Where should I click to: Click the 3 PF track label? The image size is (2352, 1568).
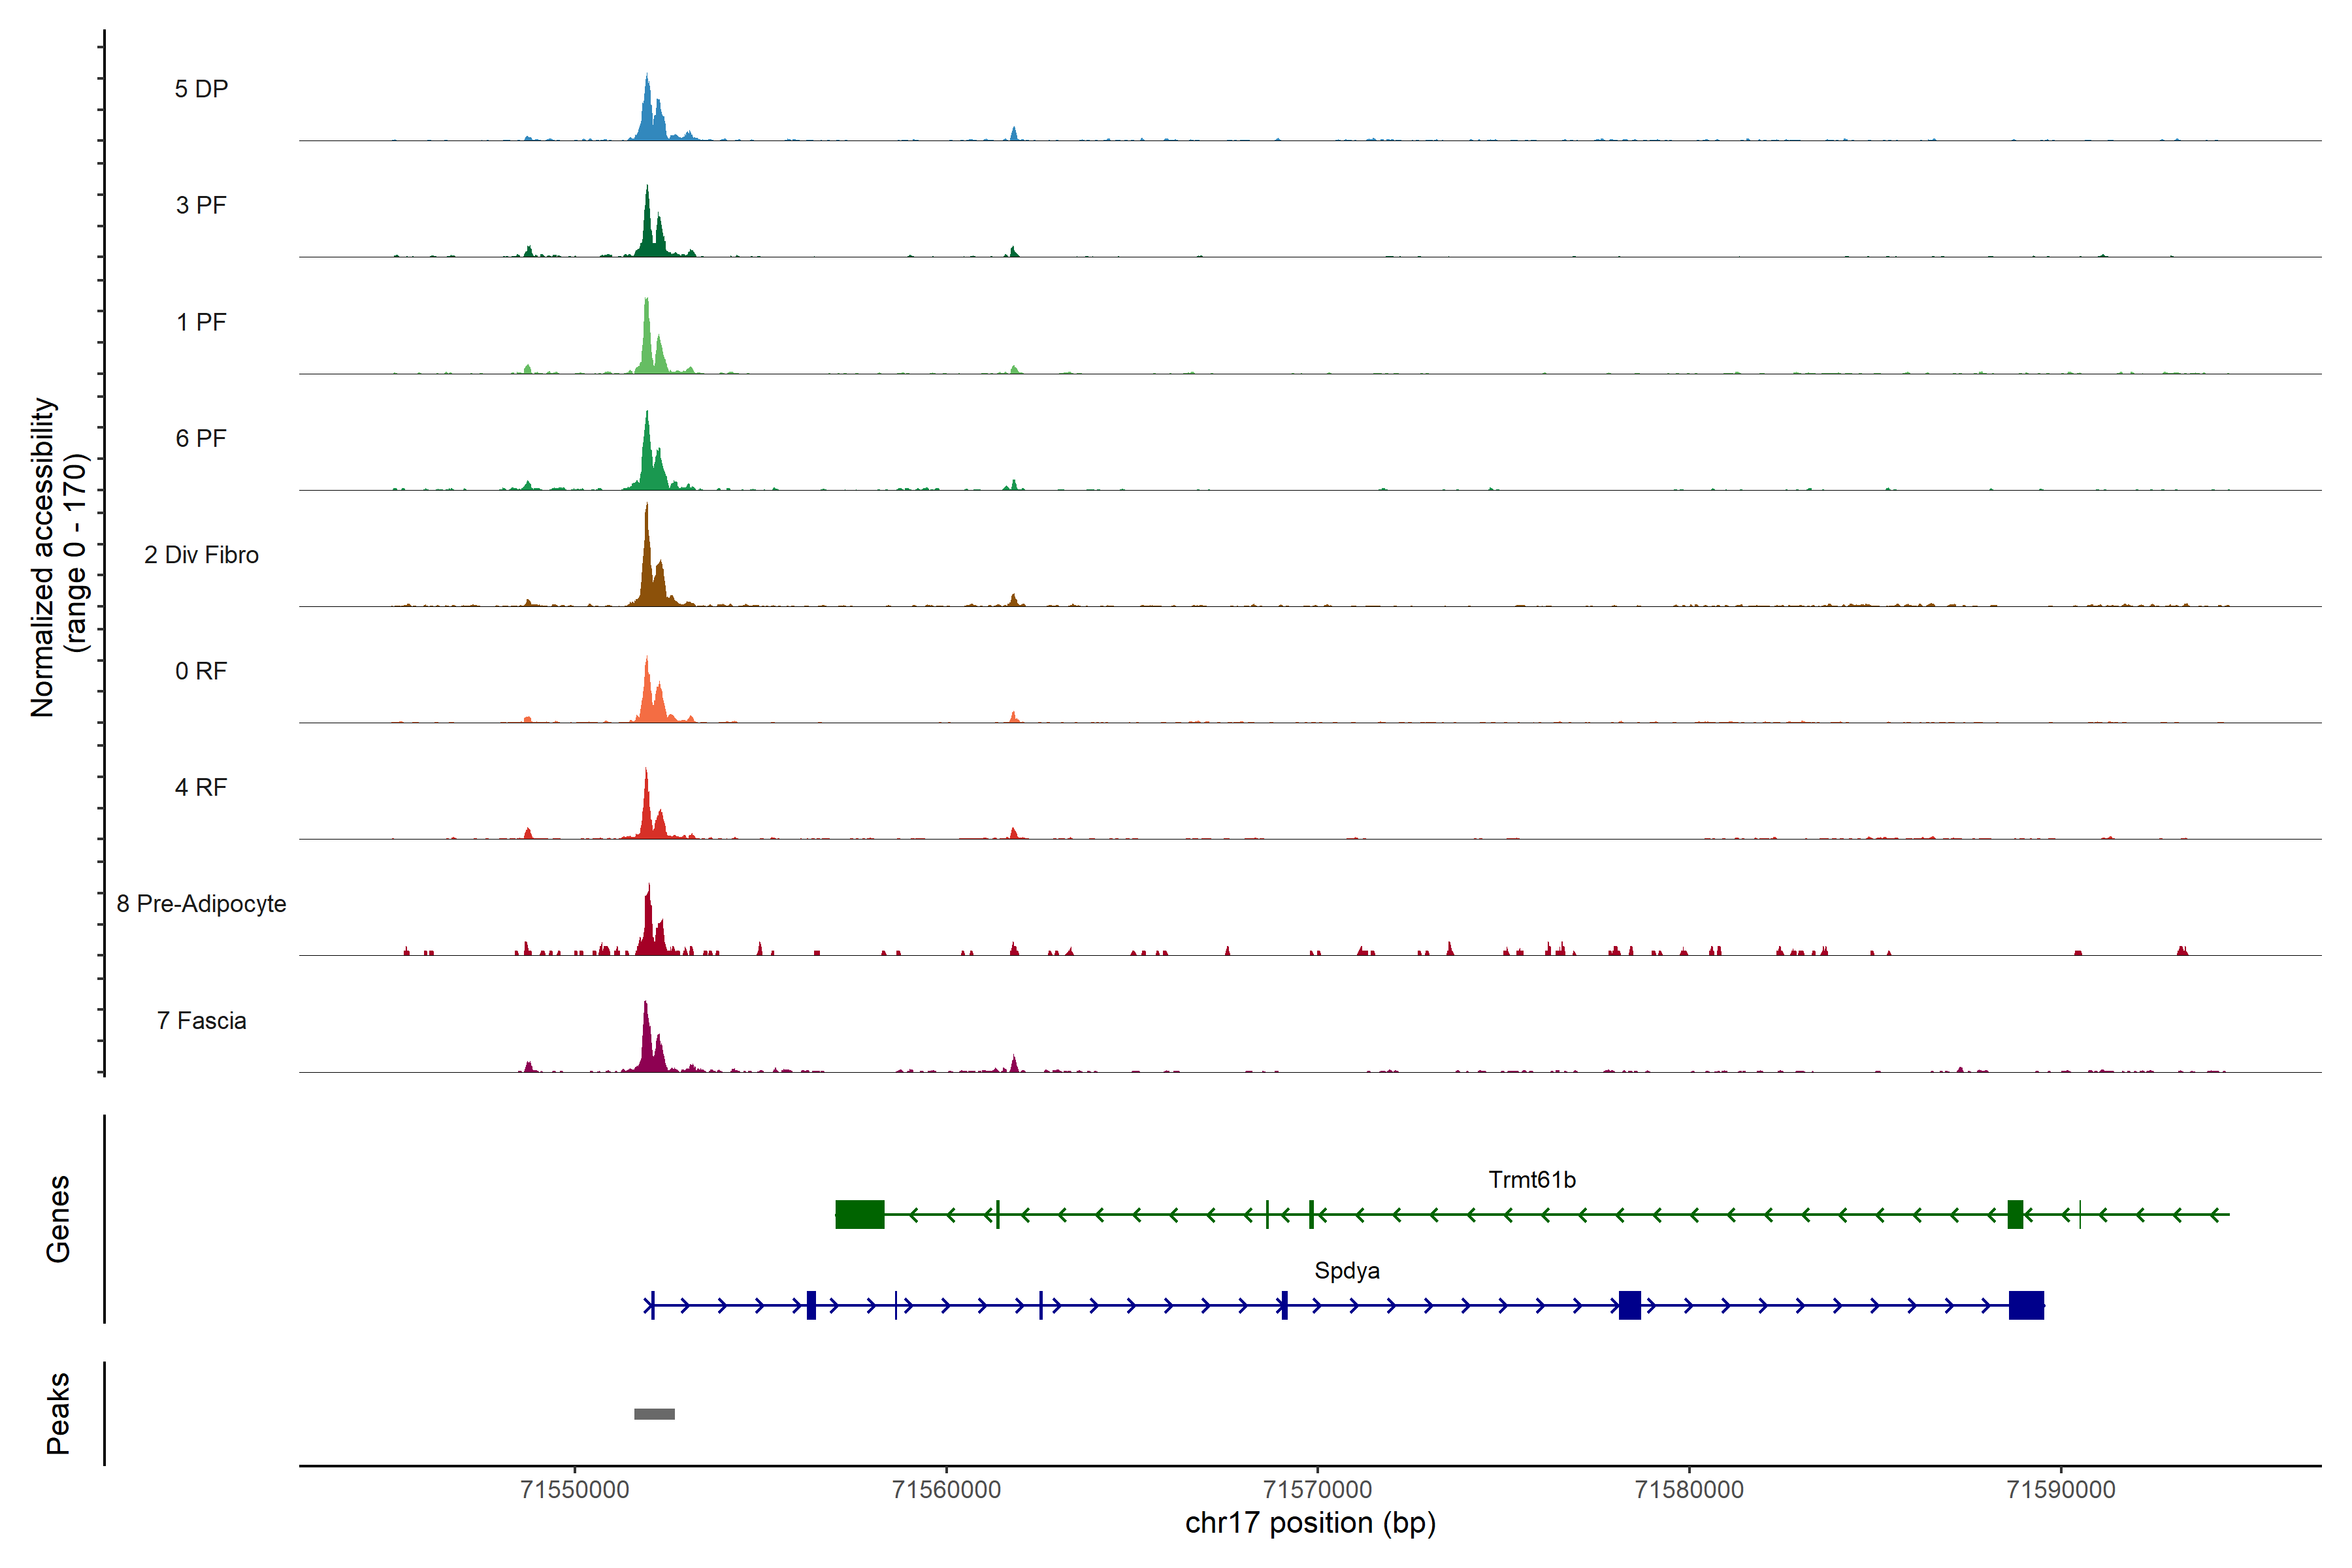(x=201, y=205)
